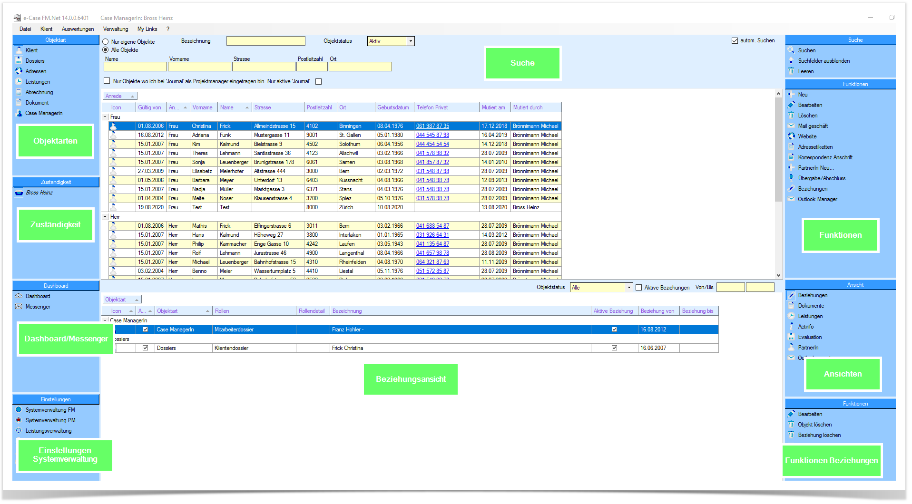Select the Nur eigene Objekte radio button
Image resolution: width=912 pixels, height=504 pixels.
106,42
